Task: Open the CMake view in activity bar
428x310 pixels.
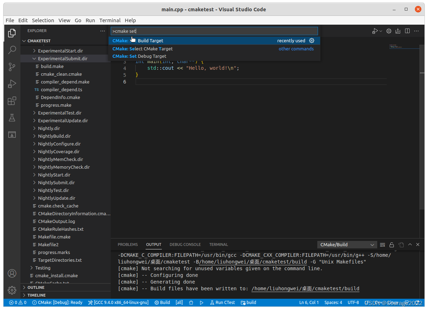Action: pos(12,135)
